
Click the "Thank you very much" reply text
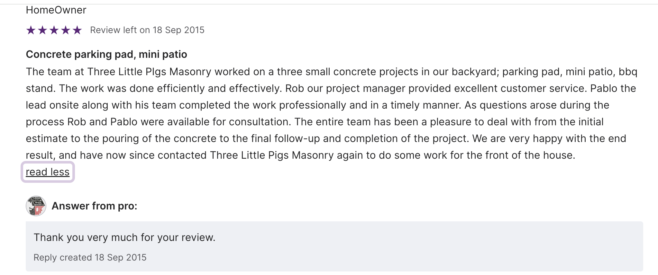(x=124, y=237)
